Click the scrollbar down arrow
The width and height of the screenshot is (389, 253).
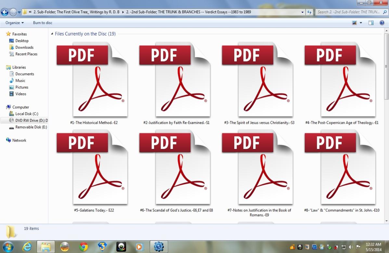(386, 221)
